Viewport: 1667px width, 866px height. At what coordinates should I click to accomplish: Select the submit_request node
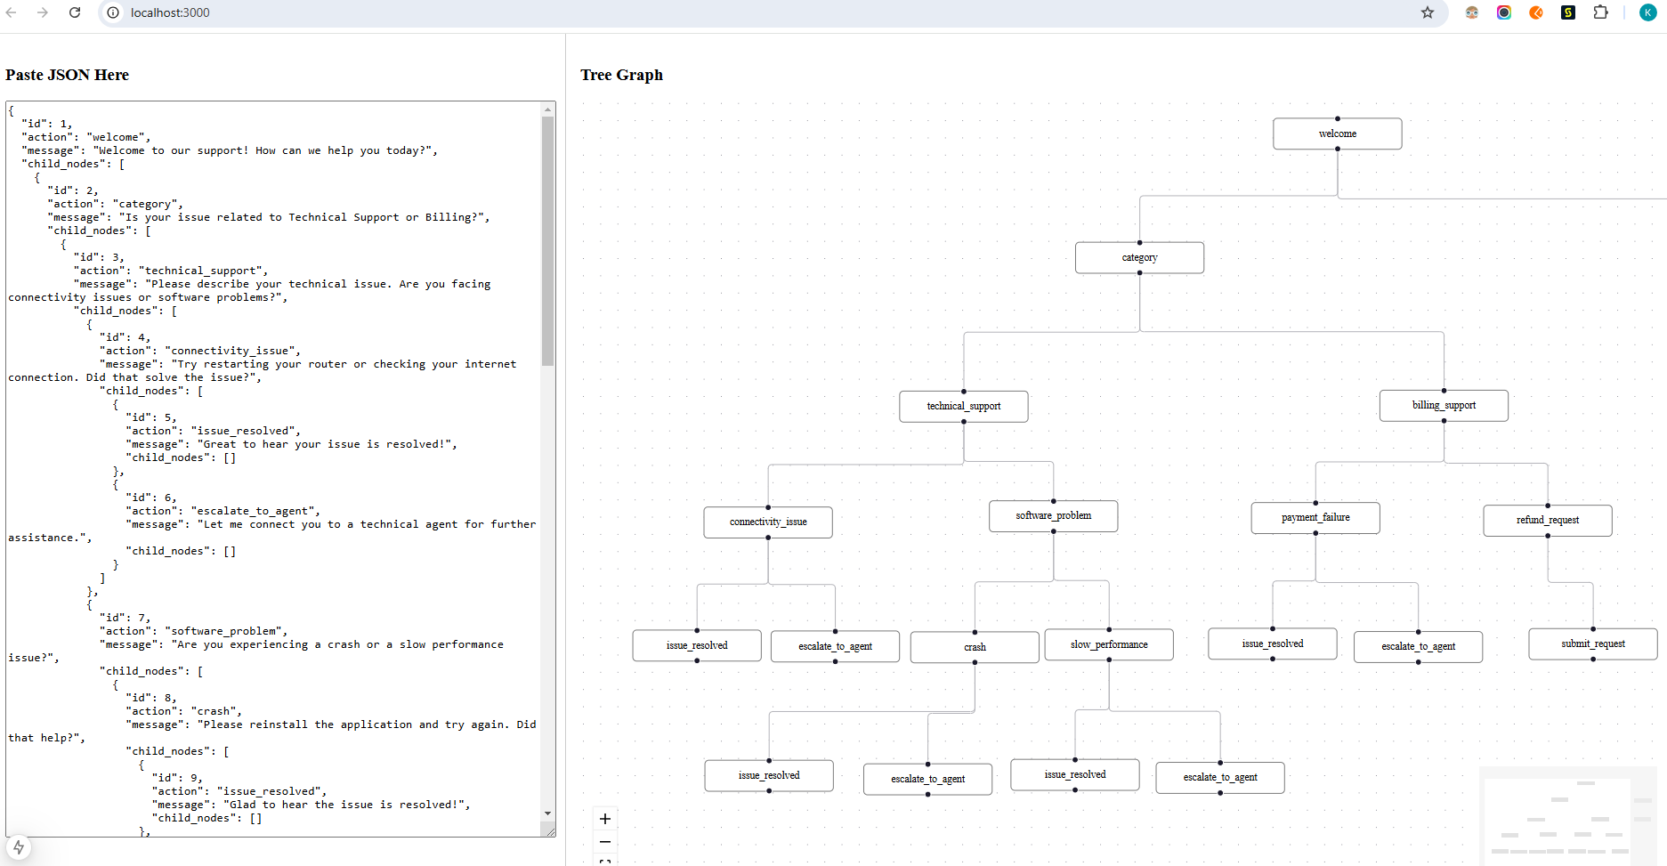tap(1593, 643)
